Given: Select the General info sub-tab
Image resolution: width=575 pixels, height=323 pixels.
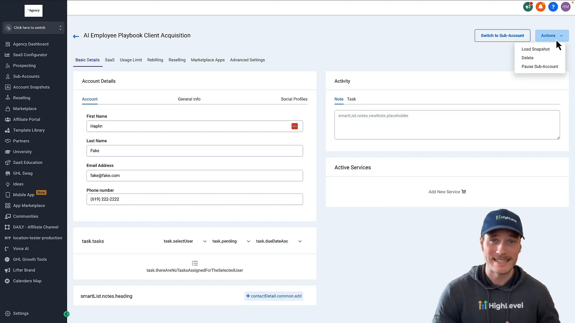Looking at the screenshot, I should tap(189, 99).
